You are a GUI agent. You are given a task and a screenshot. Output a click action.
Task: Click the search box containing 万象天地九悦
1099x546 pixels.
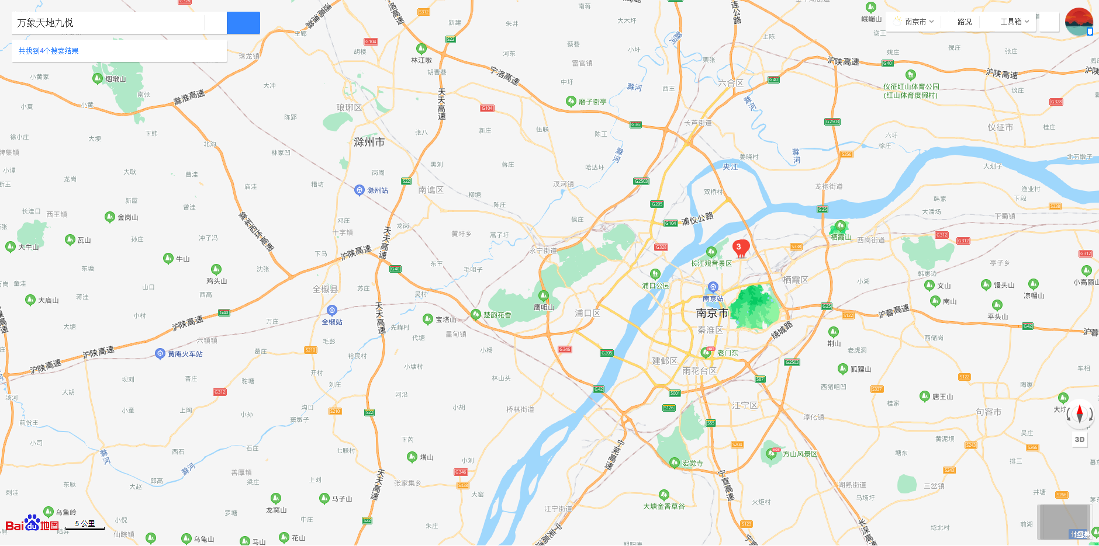[108, 23]
